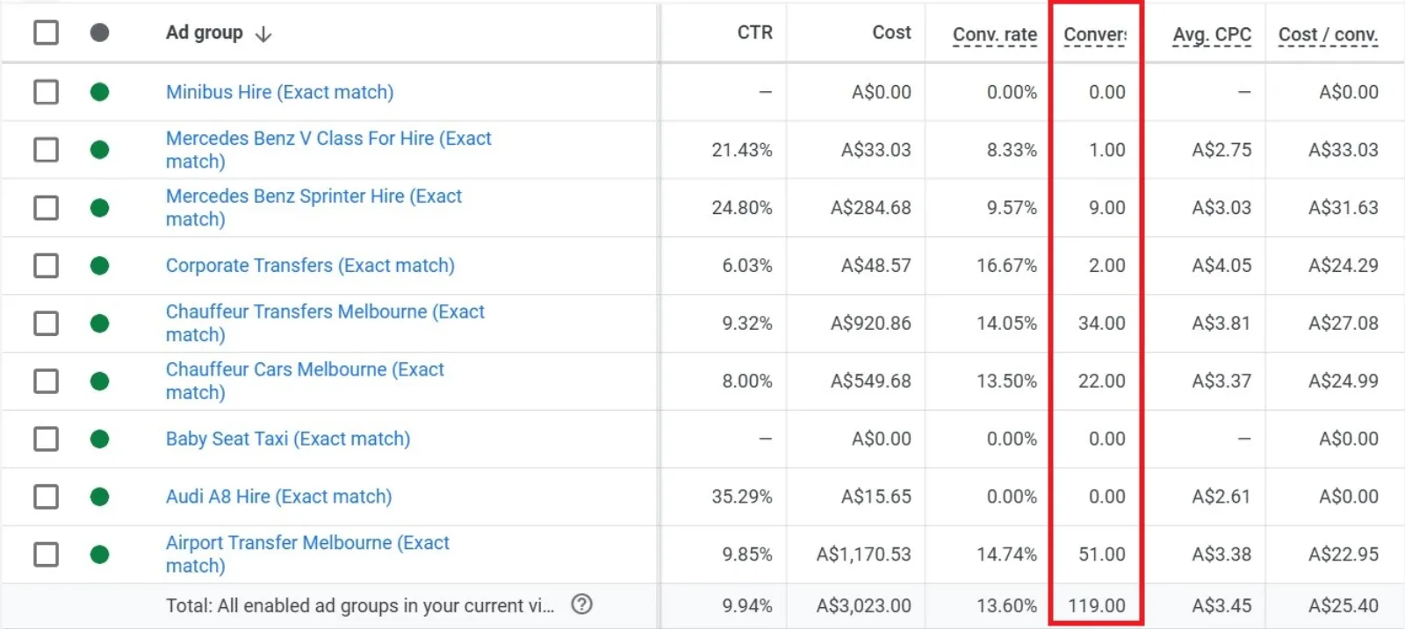Click total cost A$3,023.00
The image size is (1405, 629).
864,605
